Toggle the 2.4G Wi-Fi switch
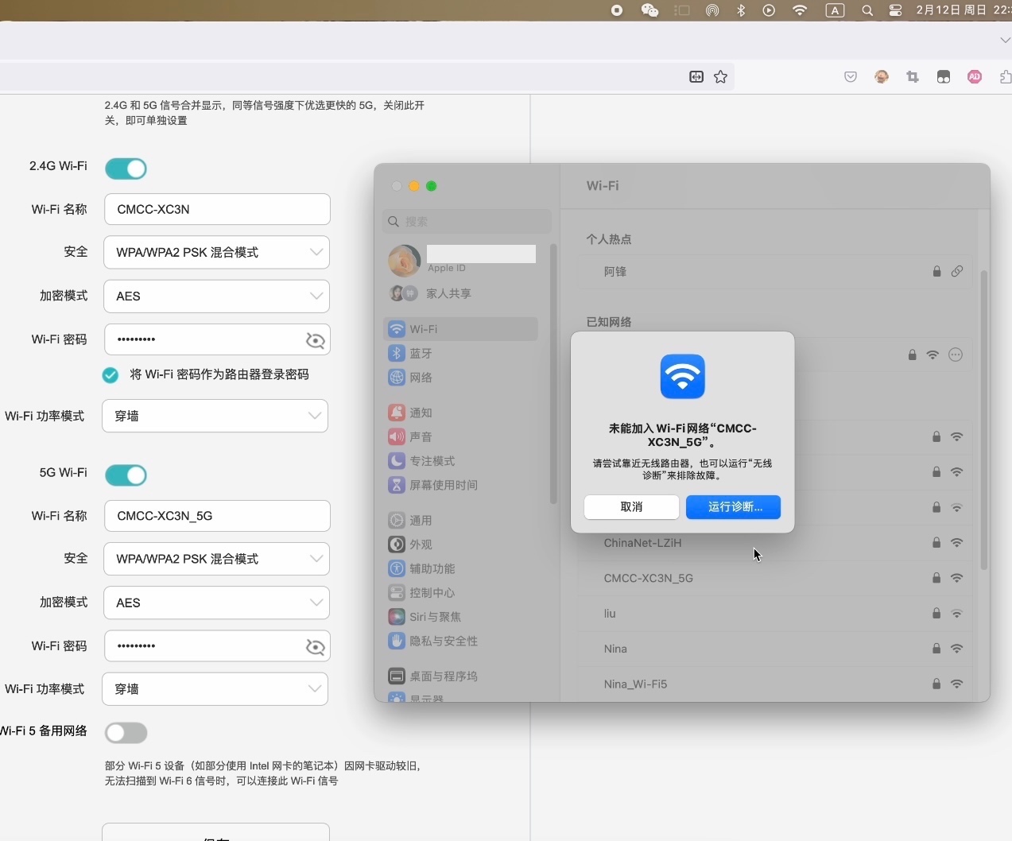The image size is (1012, 841). (x=126, y=169)
